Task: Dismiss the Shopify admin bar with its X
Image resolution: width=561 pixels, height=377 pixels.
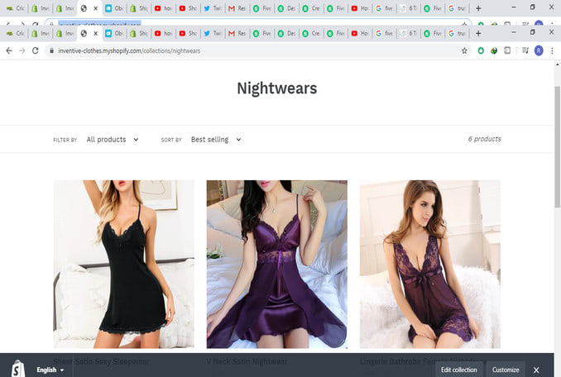Action: (536, 370)
